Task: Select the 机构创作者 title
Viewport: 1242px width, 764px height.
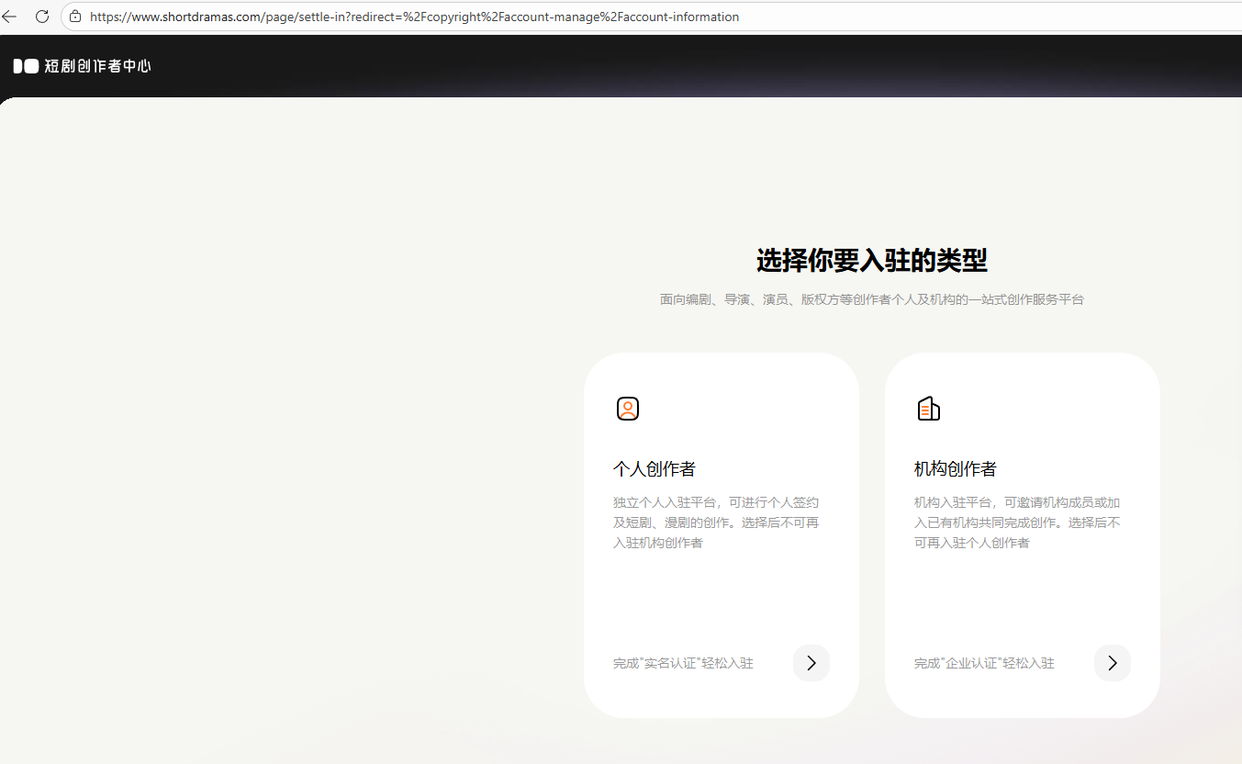Action: pos(956,469)
